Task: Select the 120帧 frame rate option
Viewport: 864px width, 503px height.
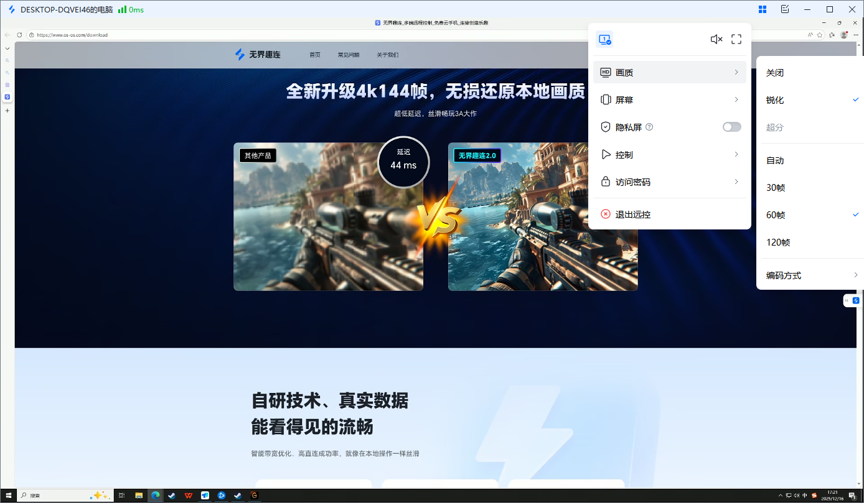Action: pos(778,242)
